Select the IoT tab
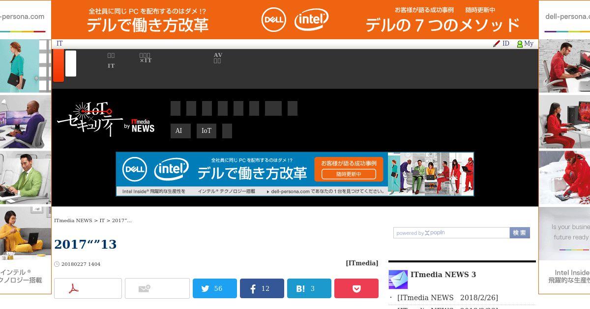 click(x=206, y=131)
